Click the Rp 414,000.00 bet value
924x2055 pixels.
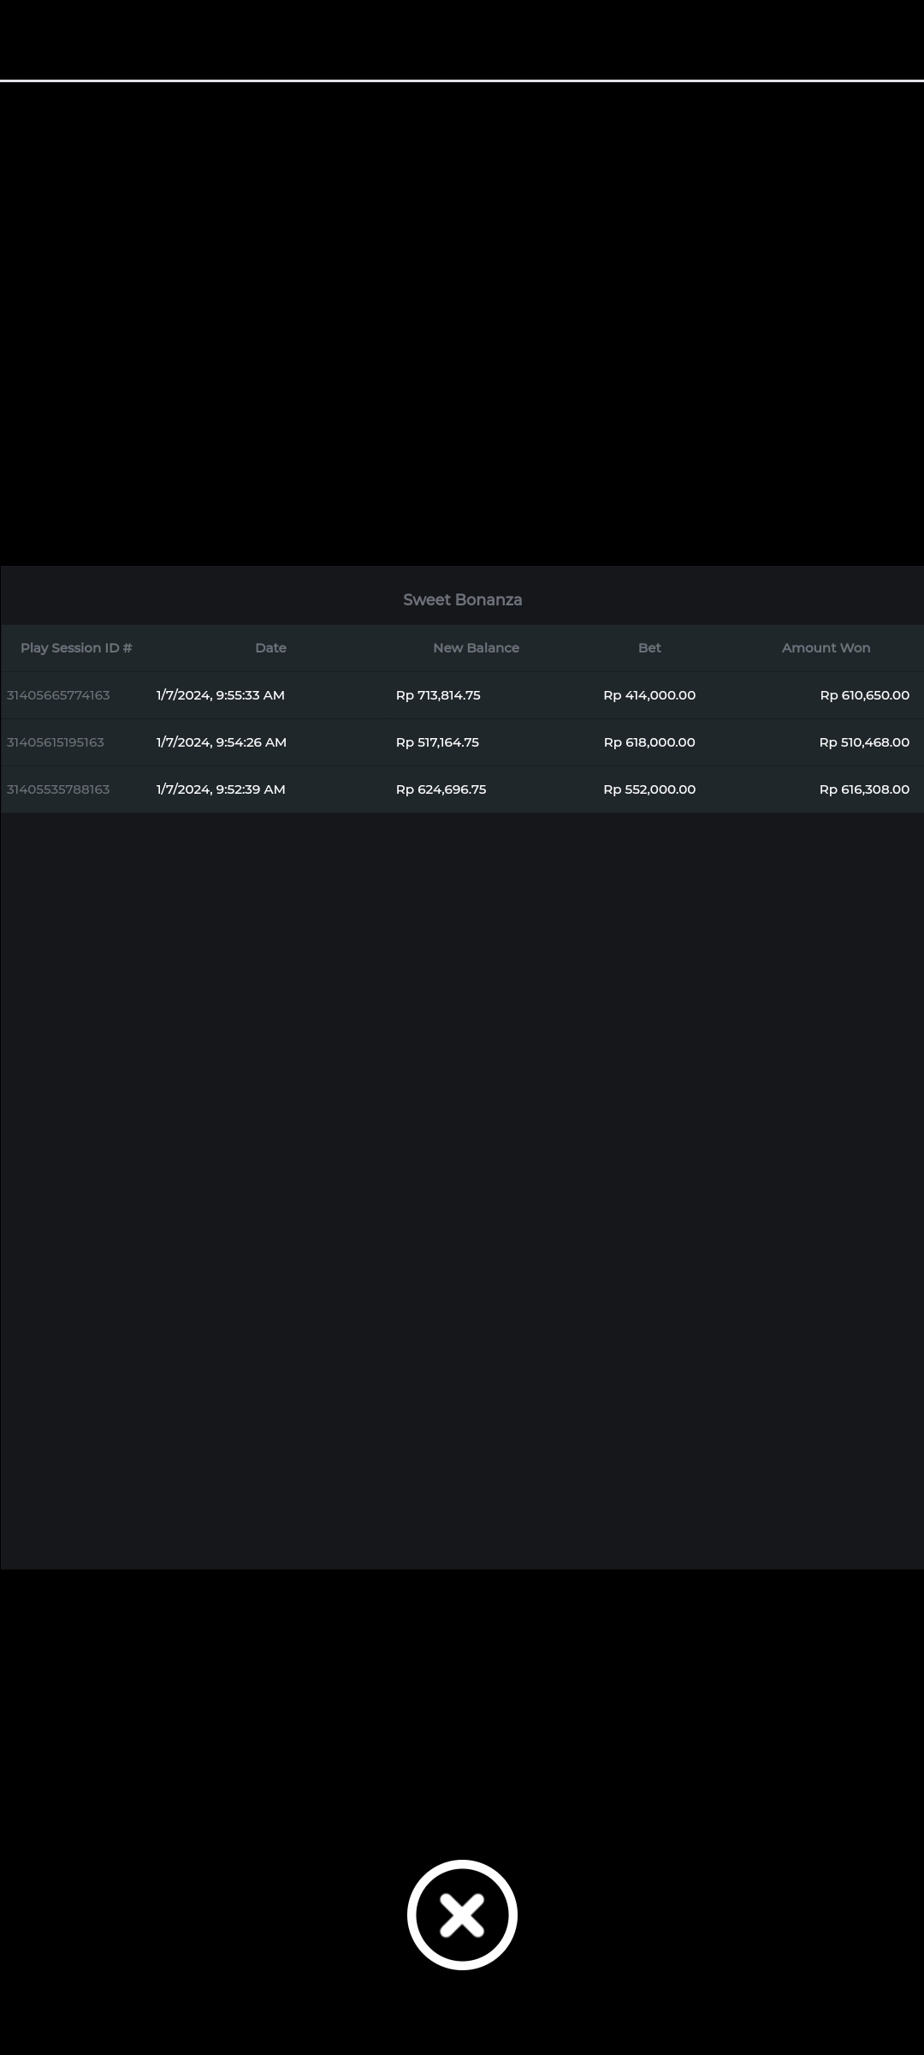click(x=649, y=695)
